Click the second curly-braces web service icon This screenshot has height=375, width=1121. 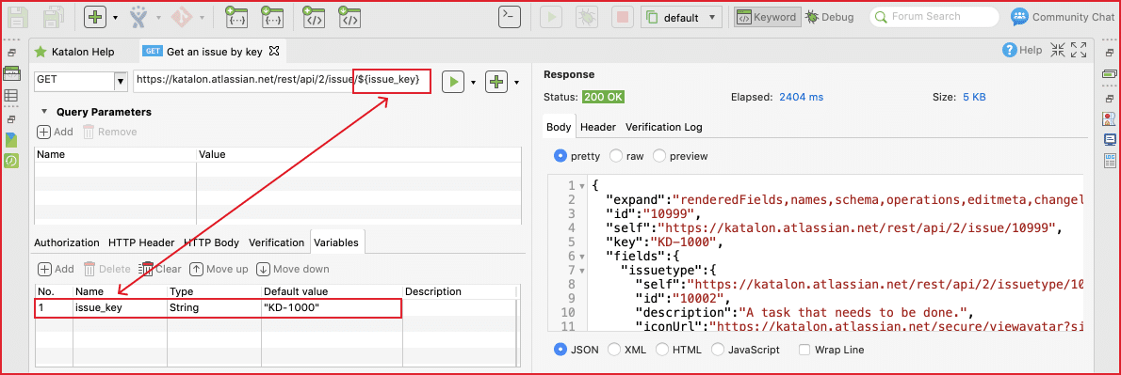point(272,17)
